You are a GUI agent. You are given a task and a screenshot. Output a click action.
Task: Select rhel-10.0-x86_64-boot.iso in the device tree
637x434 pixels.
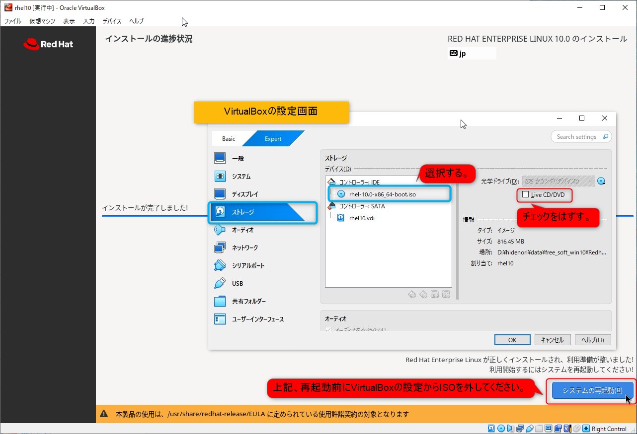pos(382,194)
